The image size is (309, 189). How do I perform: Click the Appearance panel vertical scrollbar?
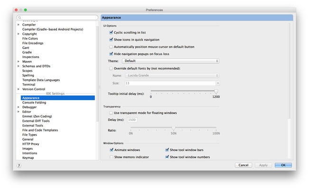tap(289, 71)
